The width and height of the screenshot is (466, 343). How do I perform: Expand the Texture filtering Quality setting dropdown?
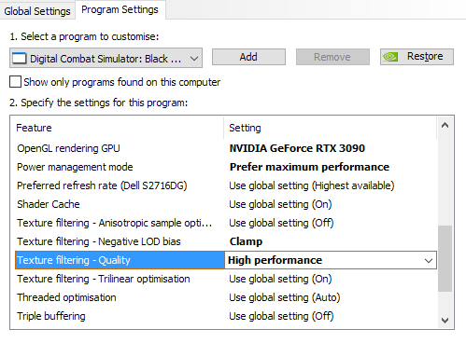(x=429, y=260)
